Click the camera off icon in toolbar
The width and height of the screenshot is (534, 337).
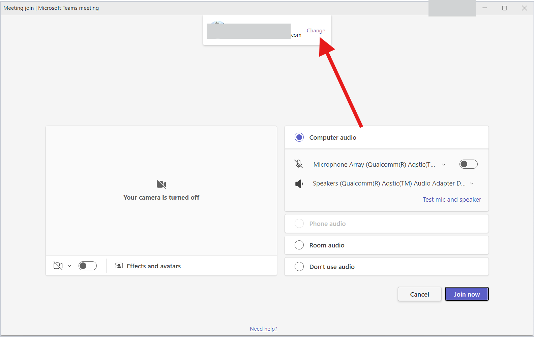click(x=58, y=266)
